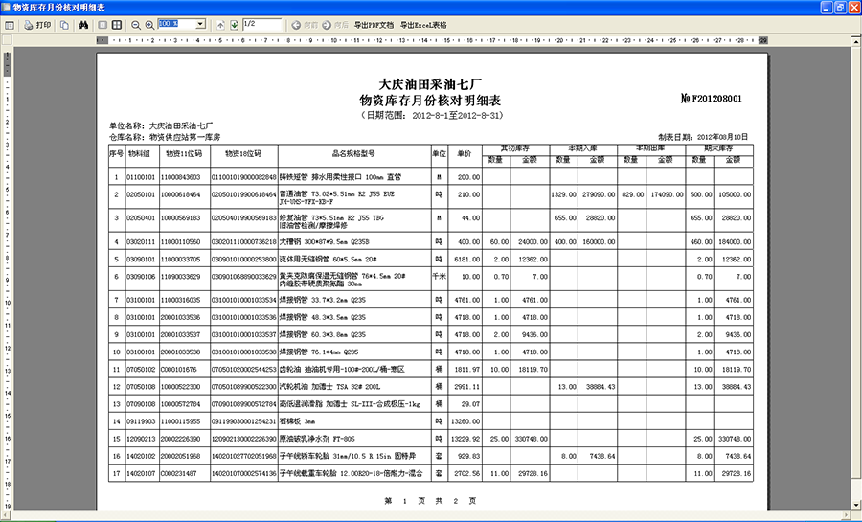Click the window title bar app icon
862x522 pixels.
coord(6,7)
